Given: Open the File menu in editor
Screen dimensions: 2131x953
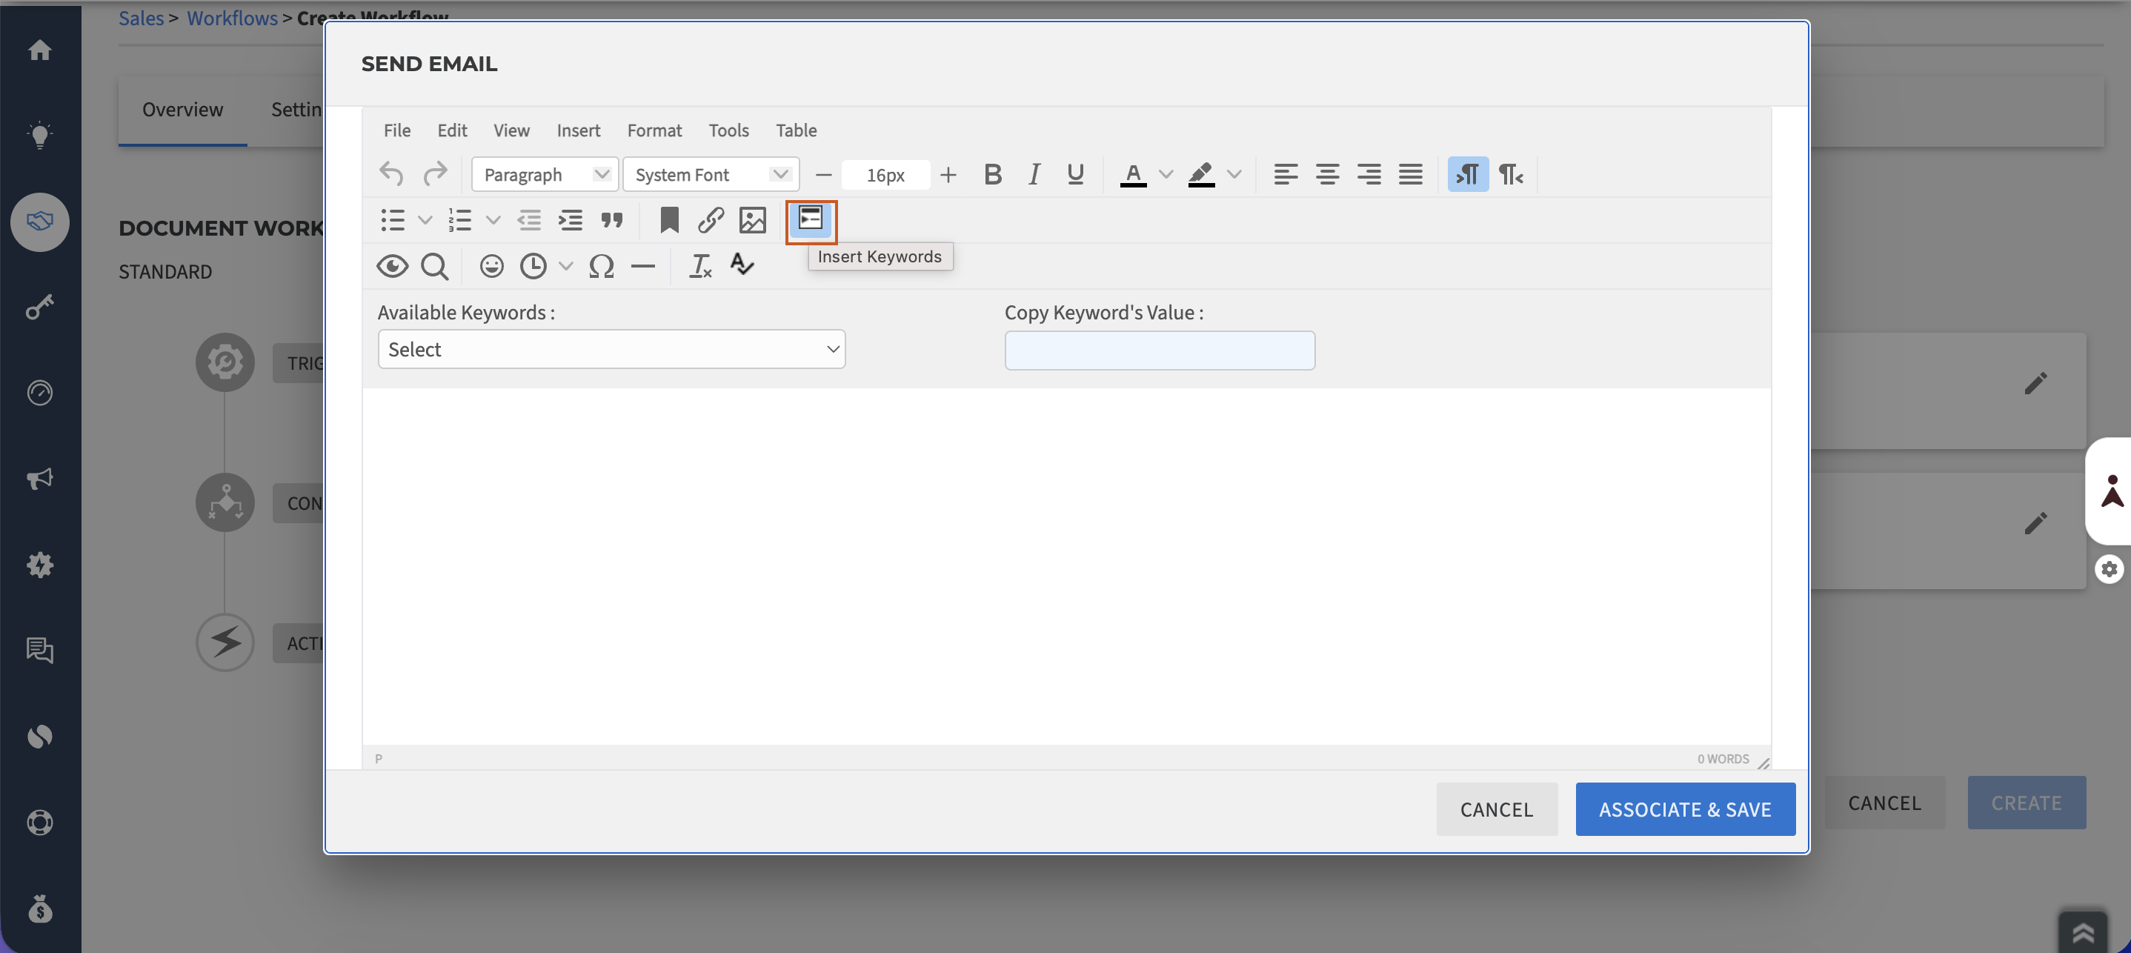Looking at the screenshot, I should [397, 130].
